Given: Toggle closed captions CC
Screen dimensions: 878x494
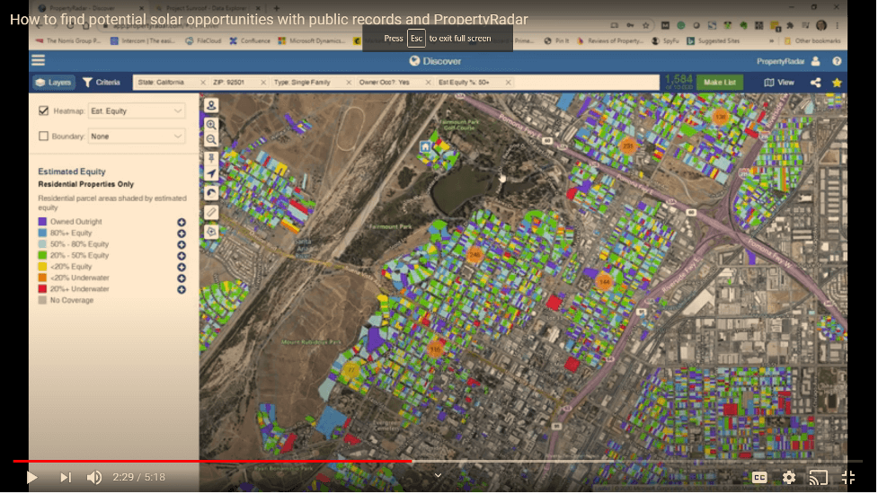Looking at the screenshot, I should [x=759, y=477].
